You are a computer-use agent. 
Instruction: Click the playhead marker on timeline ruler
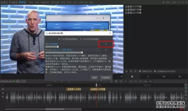coord(96,85)
